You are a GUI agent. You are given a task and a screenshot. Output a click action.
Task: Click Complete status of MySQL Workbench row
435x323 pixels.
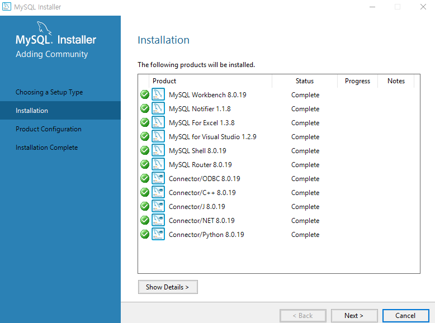point(305,95)
